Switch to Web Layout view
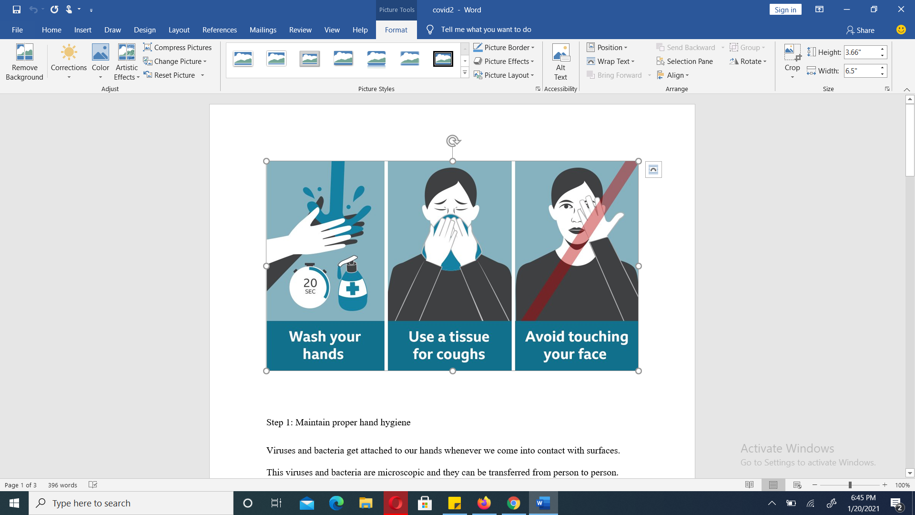The width and height of the screenshot is (915, 515). [797, 485]
